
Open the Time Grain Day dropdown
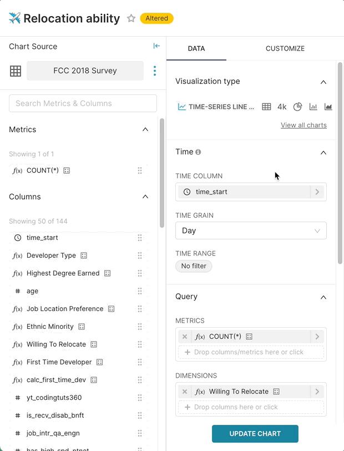(x=251, y=230)
